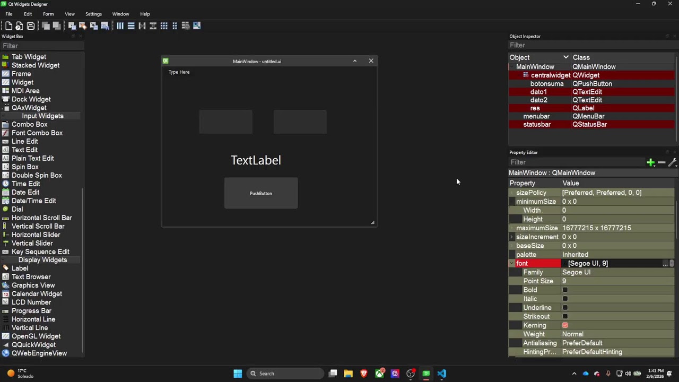Viewport: 679px width, 382px height.
Task: Open File Explorer from the taskbar
Action: (348, 374)
